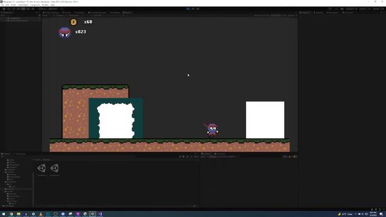
Task: Toggle error messages filter in Console
Action: coord(296,157)
